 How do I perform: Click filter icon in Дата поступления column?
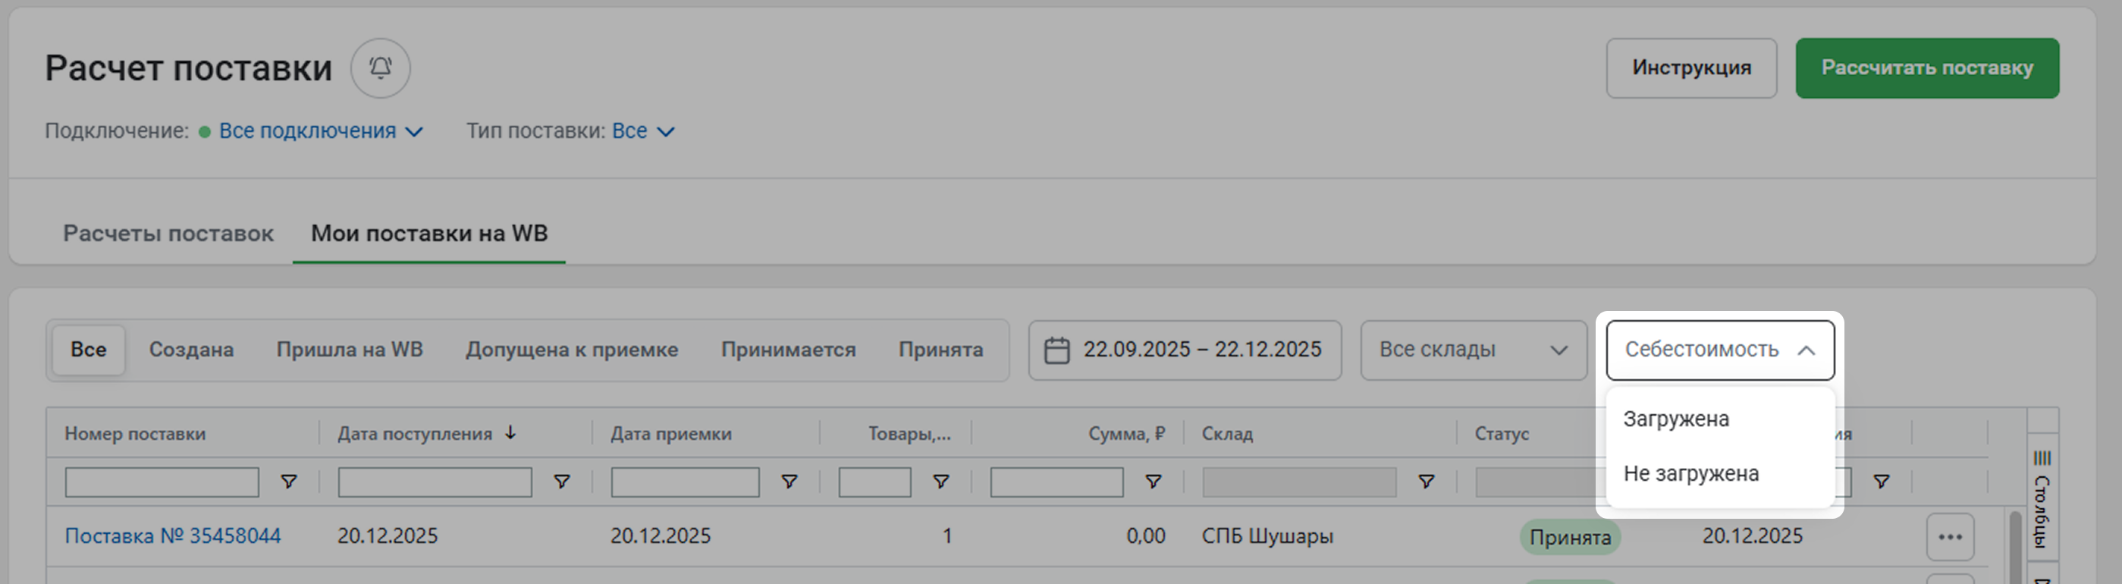562,482
